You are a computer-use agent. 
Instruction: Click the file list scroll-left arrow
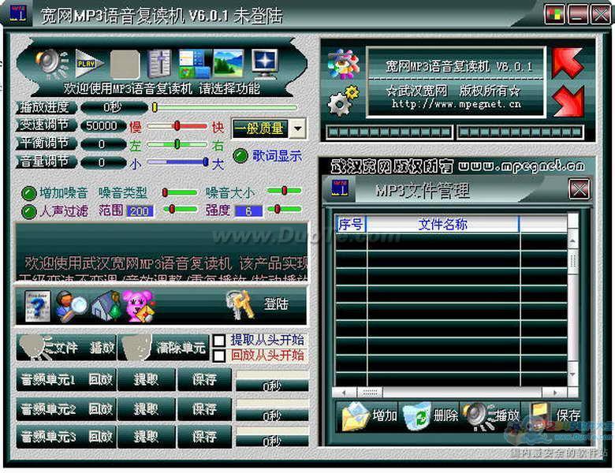344,393
